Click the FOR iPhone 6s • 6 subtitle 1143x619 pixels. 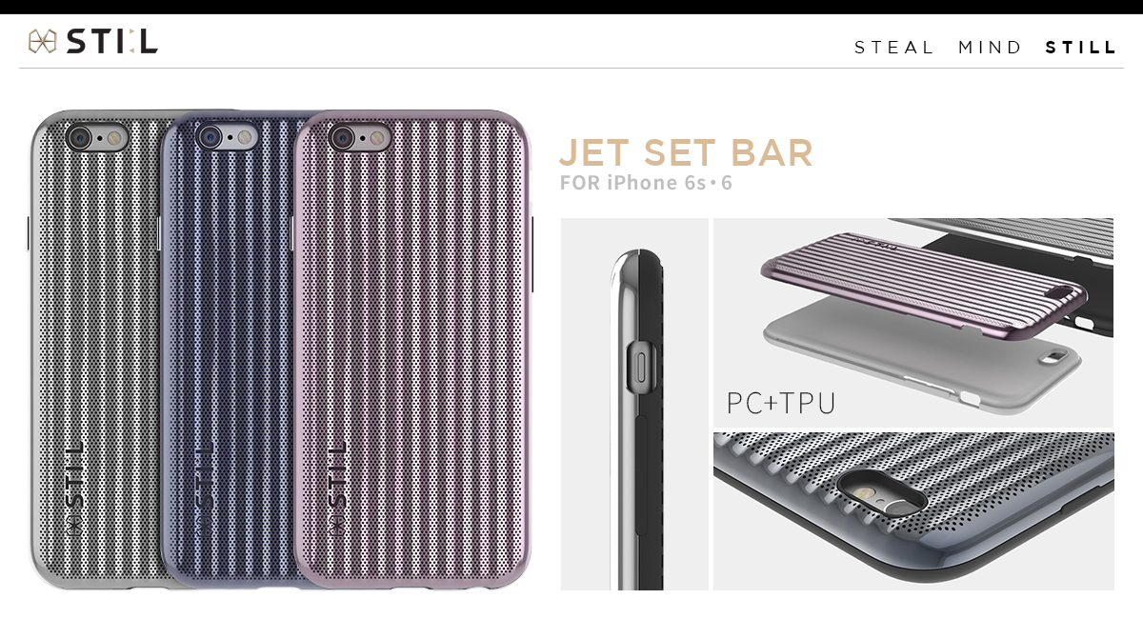[646, 182]
